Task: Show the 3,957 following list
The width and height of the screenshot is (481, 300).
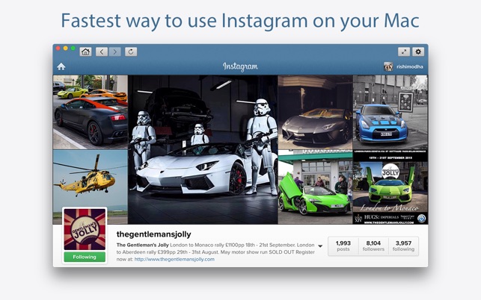Action: click(403, 246)
